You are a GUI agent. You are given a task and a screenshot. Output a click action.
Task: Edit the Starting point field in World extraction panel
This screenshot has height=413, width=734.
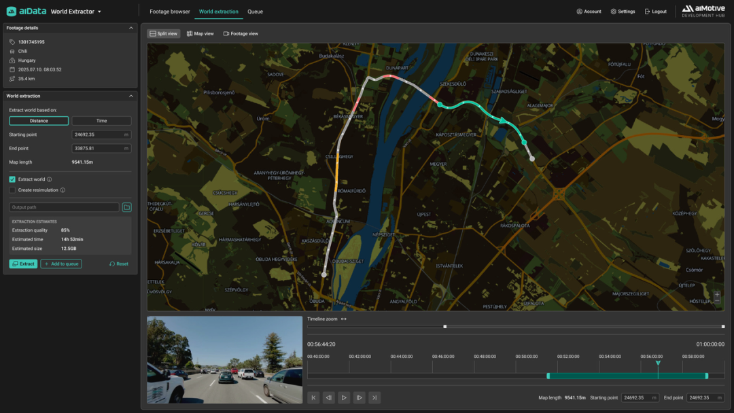[x=101, y=134]
